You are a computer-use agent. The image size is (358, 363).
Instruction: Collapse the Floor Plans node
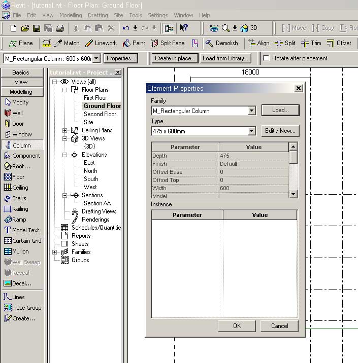[x=64, y=90]
